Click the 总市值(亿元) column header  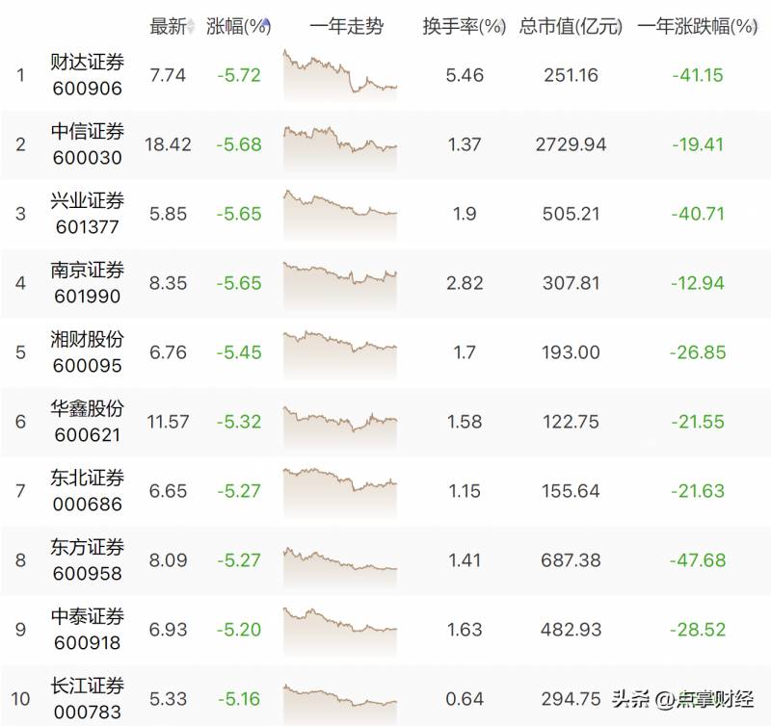571,26
